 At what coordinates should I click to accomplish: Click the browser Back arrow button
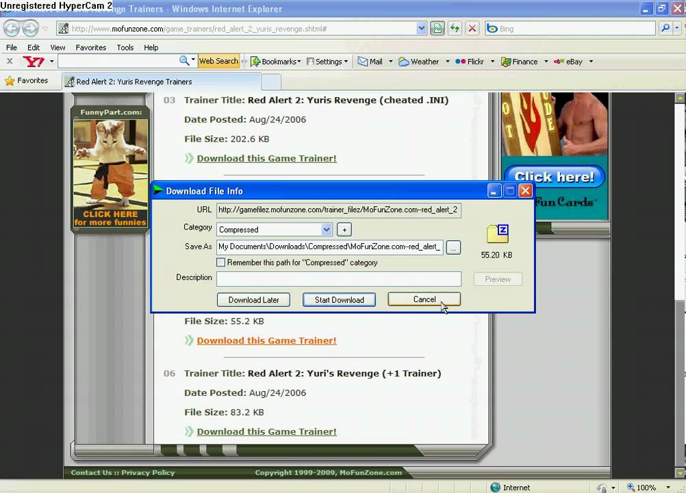[12, 29]
